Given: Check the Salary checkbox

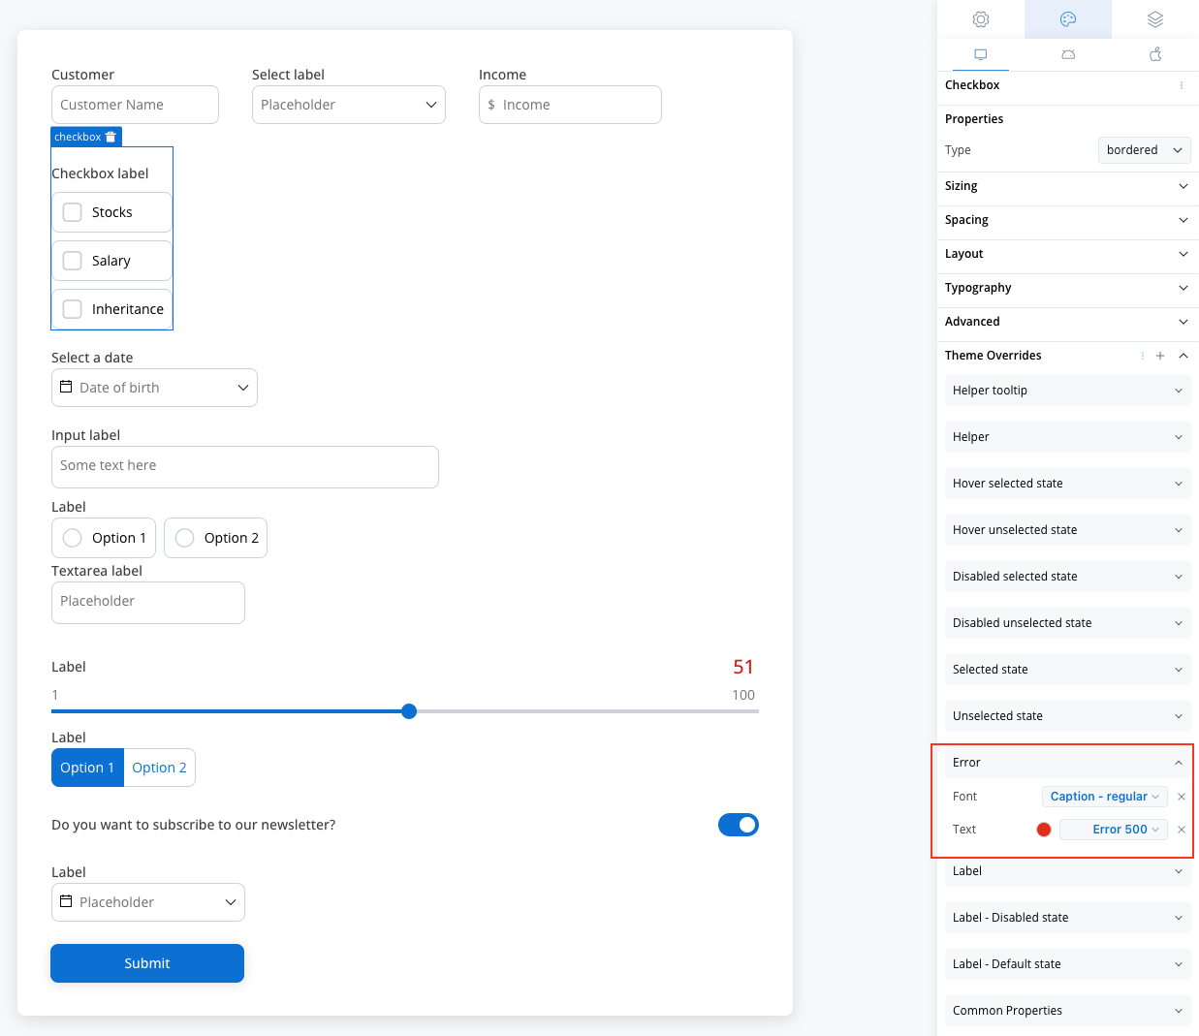Looking at the screenshot, I should (x=72, y=261).
